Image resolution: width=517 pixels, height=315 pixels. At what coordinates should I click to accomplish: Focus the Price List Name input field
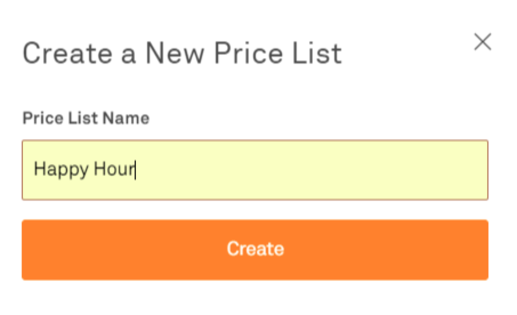pos(255,170)
